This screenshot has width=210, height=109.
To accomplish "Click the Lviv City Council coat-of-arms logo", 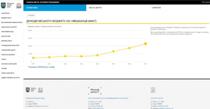I will point(3,6).
